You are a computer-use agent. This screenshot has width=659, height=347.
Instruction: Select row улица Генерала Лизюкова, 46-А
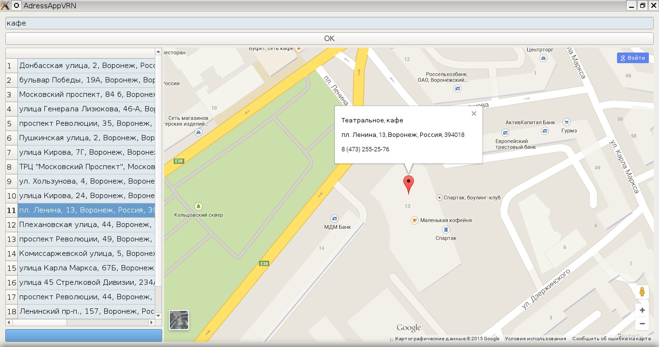coord(86,109)
